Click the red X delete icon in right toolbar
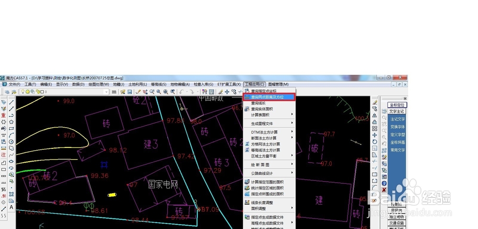Viewport: 478px width, 229px height. pos(384,190)
